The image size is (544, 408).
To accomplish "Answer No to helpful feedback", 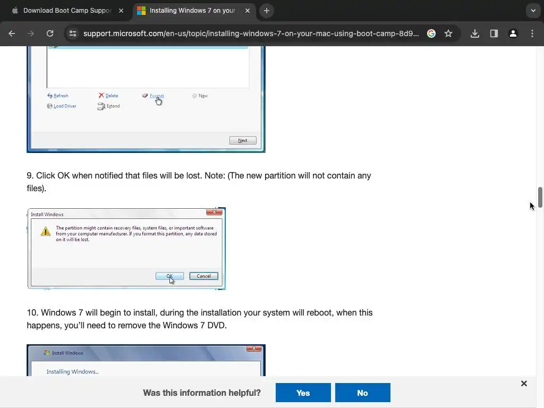I will click(362, 393).
